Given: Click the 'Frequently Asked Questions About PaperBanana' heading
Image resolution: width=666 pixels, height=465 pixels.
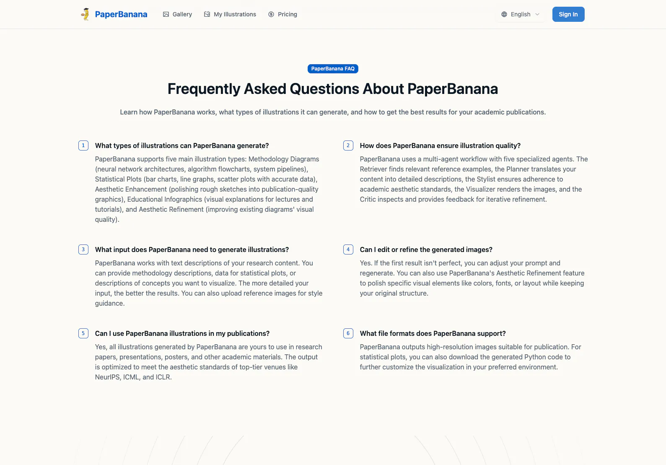Looking at the screenshot, I should coord(333,89).
